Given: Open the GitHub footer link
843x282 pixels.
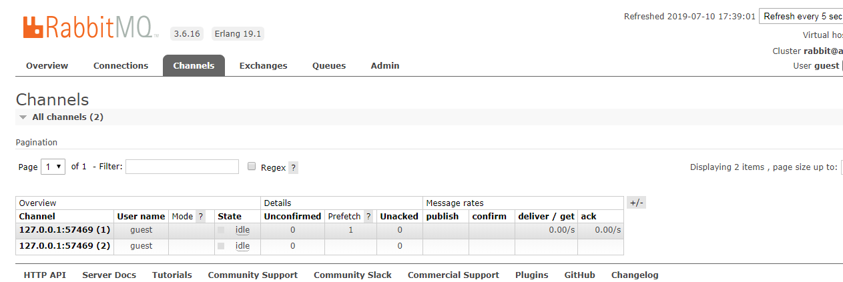Looking at the screenshot, I should [x=579, y=275].
